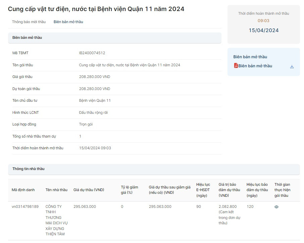Collapse the Thông tin nhà thầu section
The height and width of the screenshot is (243, 304).
click(154, 169)
